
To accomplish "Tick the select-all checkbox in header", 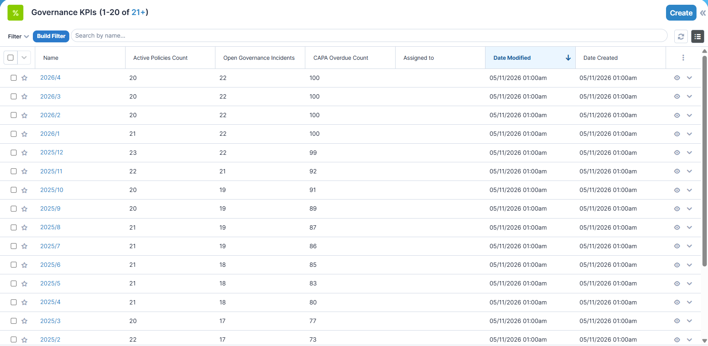I will tap(11, 58).
